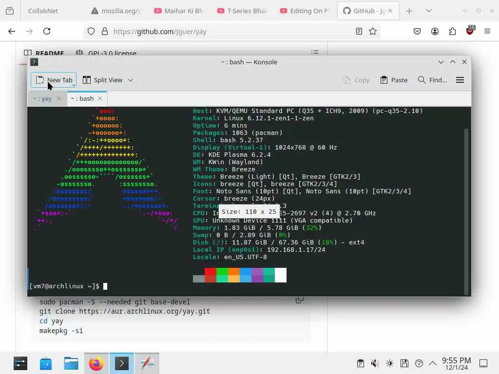Open the clipboard tray icon

[x=361, y=363]
